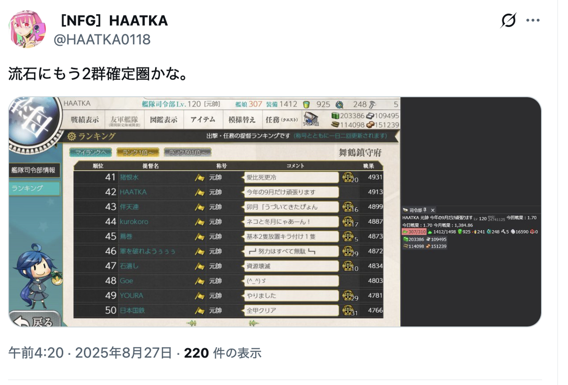Click comment やりました
The width and height of the screenshot is (568, 385).
point(291,295)
